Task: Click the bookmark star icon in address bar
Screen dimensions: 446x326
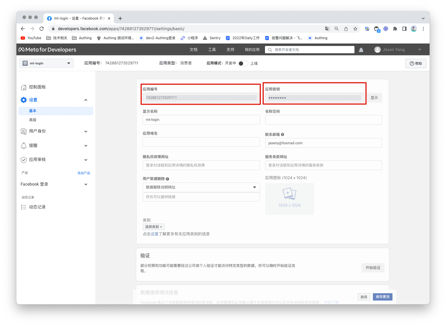Action: coord(355,29)
